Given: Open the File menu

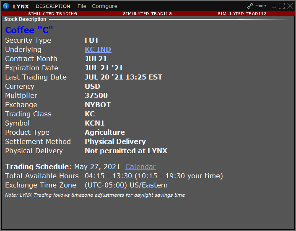Looking at the screenshot, I should click(82, 6).
